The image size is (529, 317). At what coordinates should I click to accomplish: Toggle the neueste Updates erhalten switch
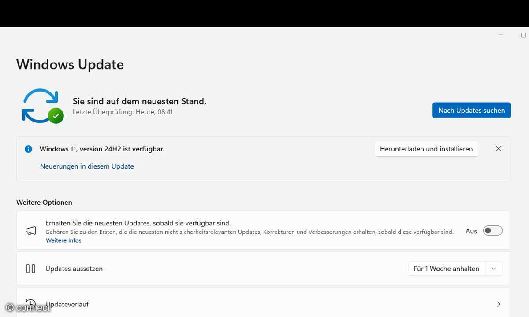493,231
